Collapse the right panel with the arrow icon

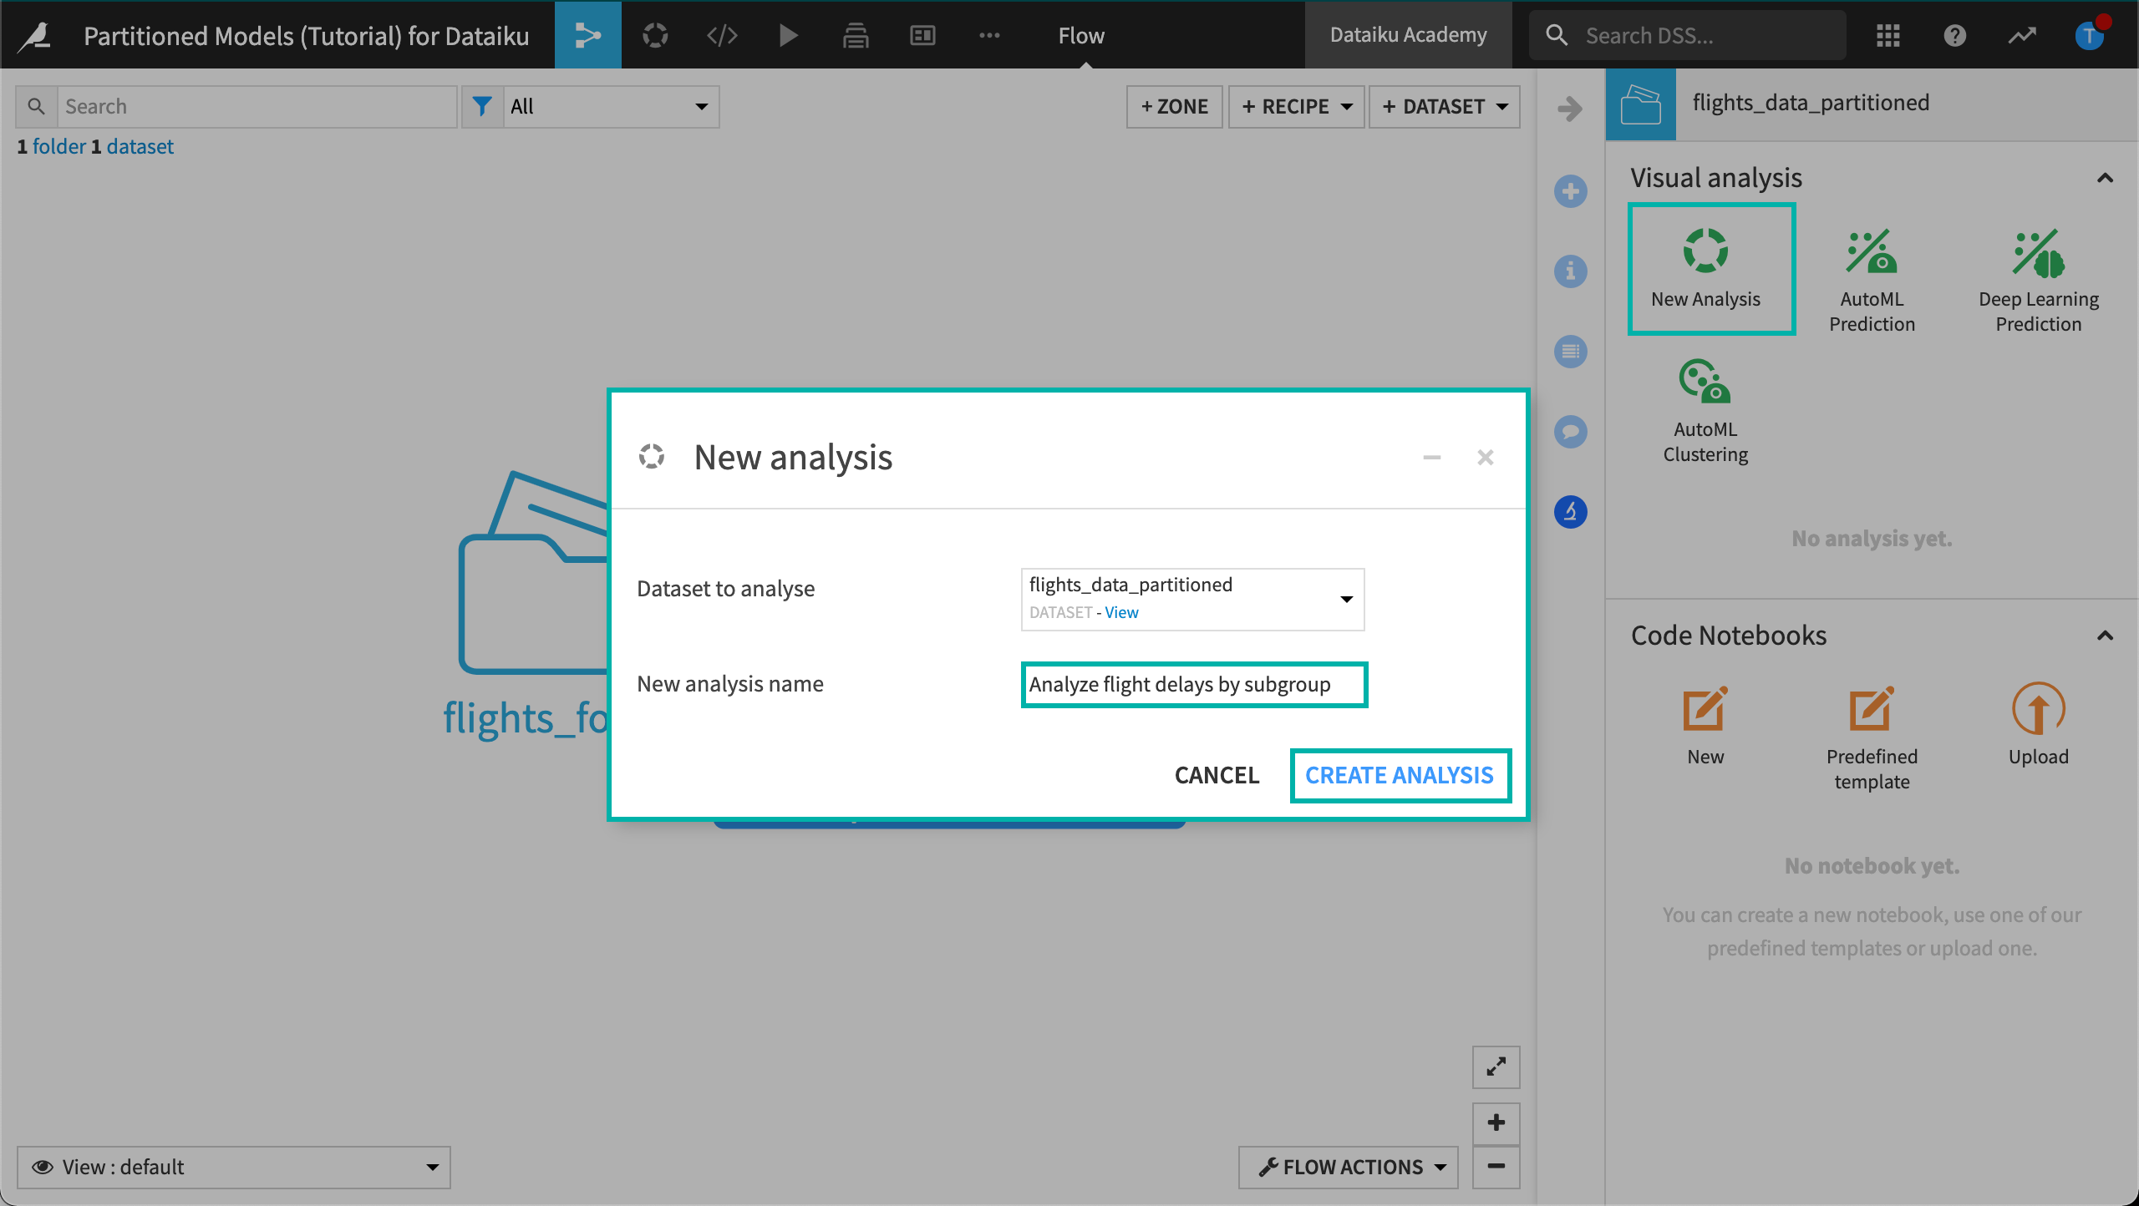(1570, 108)
